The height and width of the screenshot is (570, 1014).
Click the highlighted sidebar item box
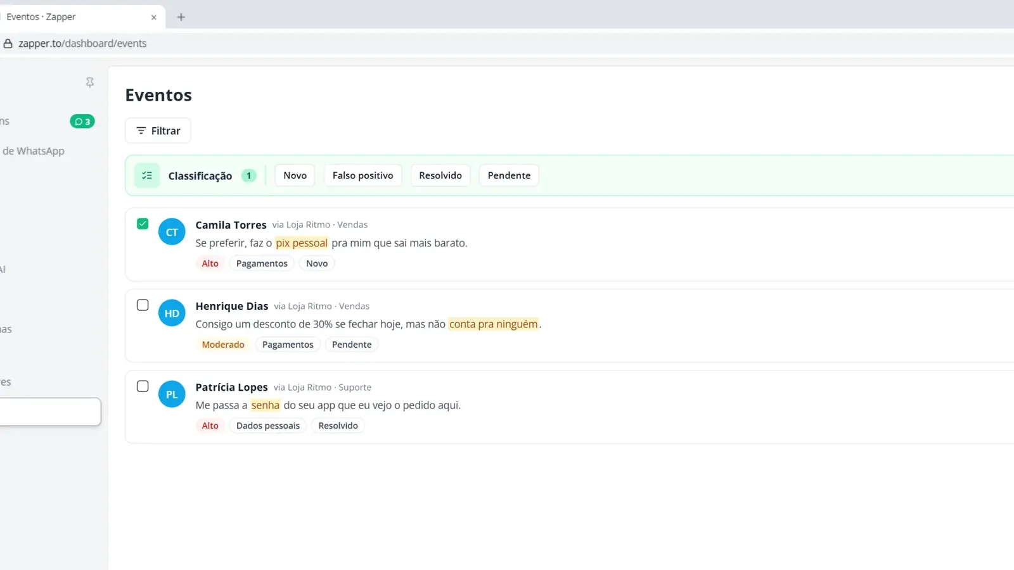pyautogui.click(x=50, y=412)
